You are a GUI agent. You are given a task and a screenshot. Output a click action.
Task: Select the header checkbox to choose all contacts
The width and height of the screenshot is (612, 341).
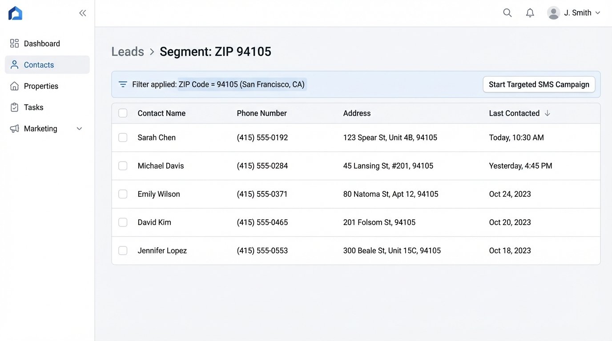(x=123, y=113)
